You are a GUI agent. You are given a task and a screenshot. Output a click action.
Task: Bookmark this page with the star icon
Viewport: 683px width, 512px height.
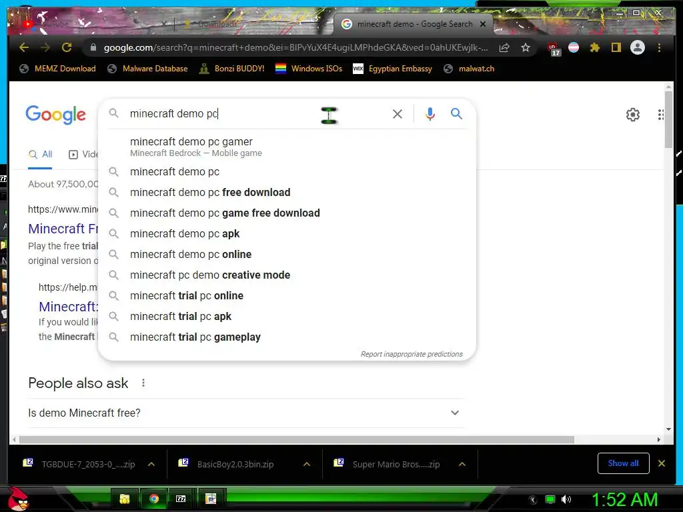tap(526, 47)
